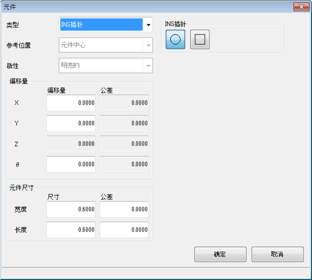Click the 参考位置 label
Image resolution: width=312 pixels, height=280 pixels.
click(19, 46)
